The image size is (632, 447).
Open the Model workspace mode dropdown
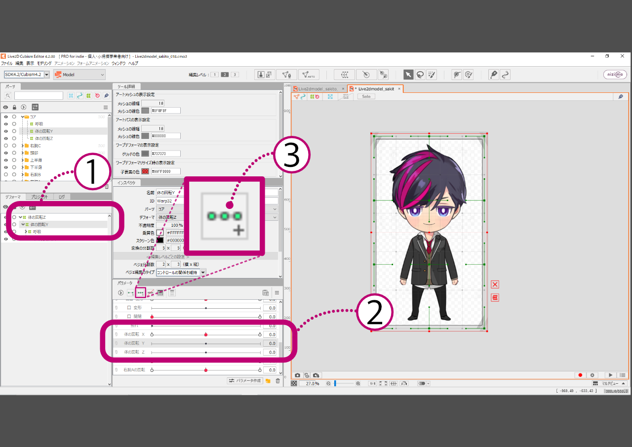(79, 75)
